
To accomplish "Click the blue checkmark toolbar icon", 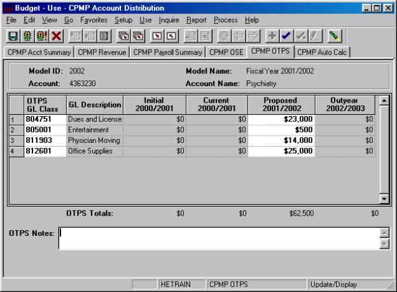I will (285, 38).
